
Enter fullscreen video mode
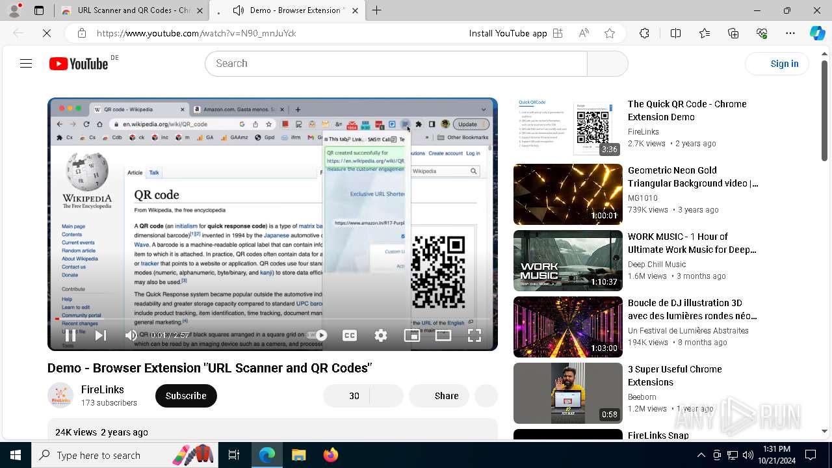[474, 335]
